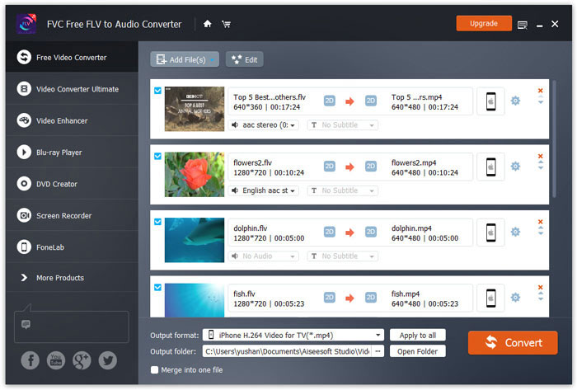The height and width of the screenshot is (390, 577).
Task: Click output 2D badge for dolphin.mp4
Action: (371, 232)
